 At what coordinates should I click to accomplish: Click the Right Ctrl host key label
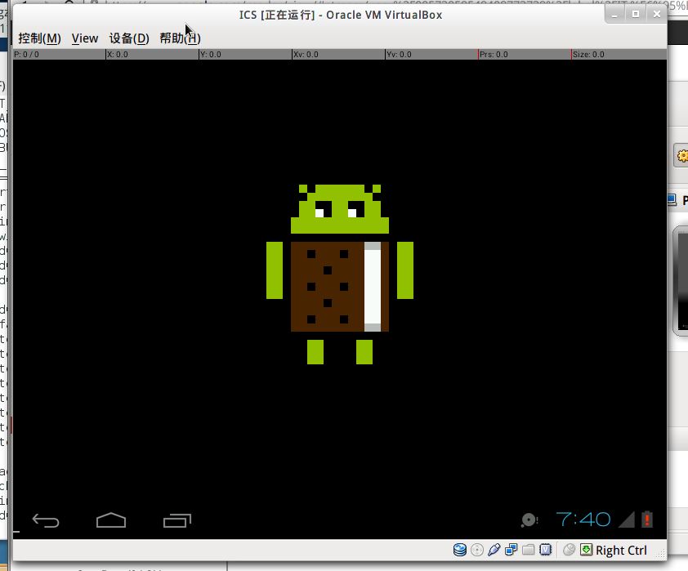[621, 551]
